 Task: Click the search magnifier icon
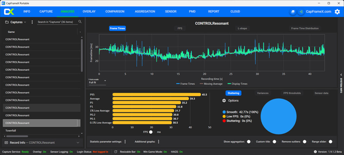click(x=80, y=22)
